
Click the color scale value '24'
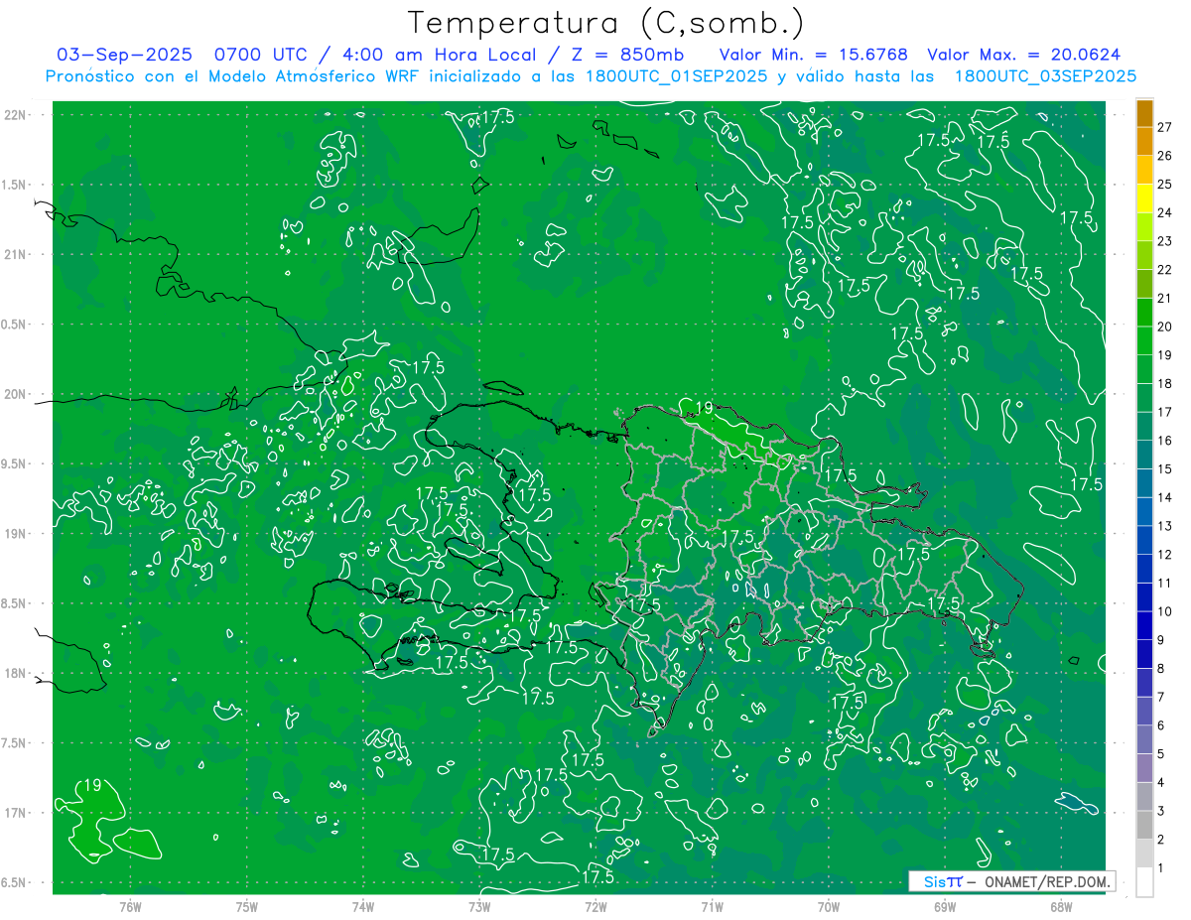point(1164,212)
